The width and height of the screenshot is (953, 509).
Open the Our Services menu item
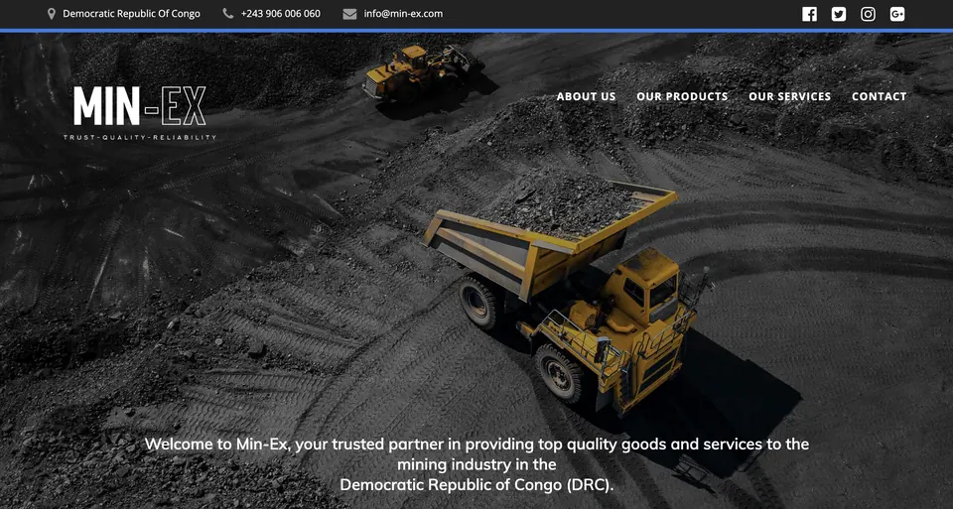tap(789, 96)
